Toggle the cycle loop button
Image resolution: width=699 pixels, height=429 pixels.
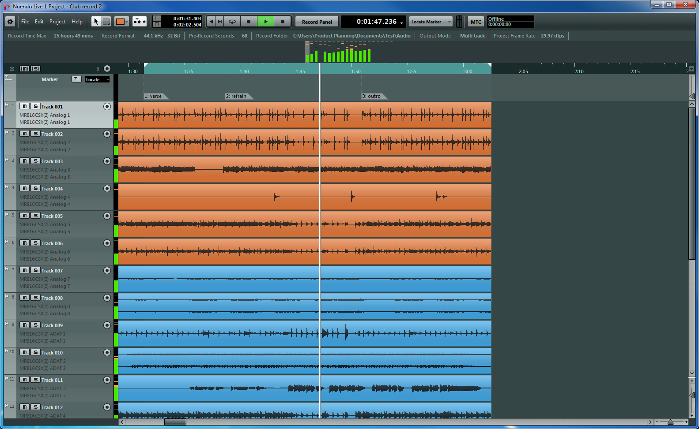click(x=232, y=22)
